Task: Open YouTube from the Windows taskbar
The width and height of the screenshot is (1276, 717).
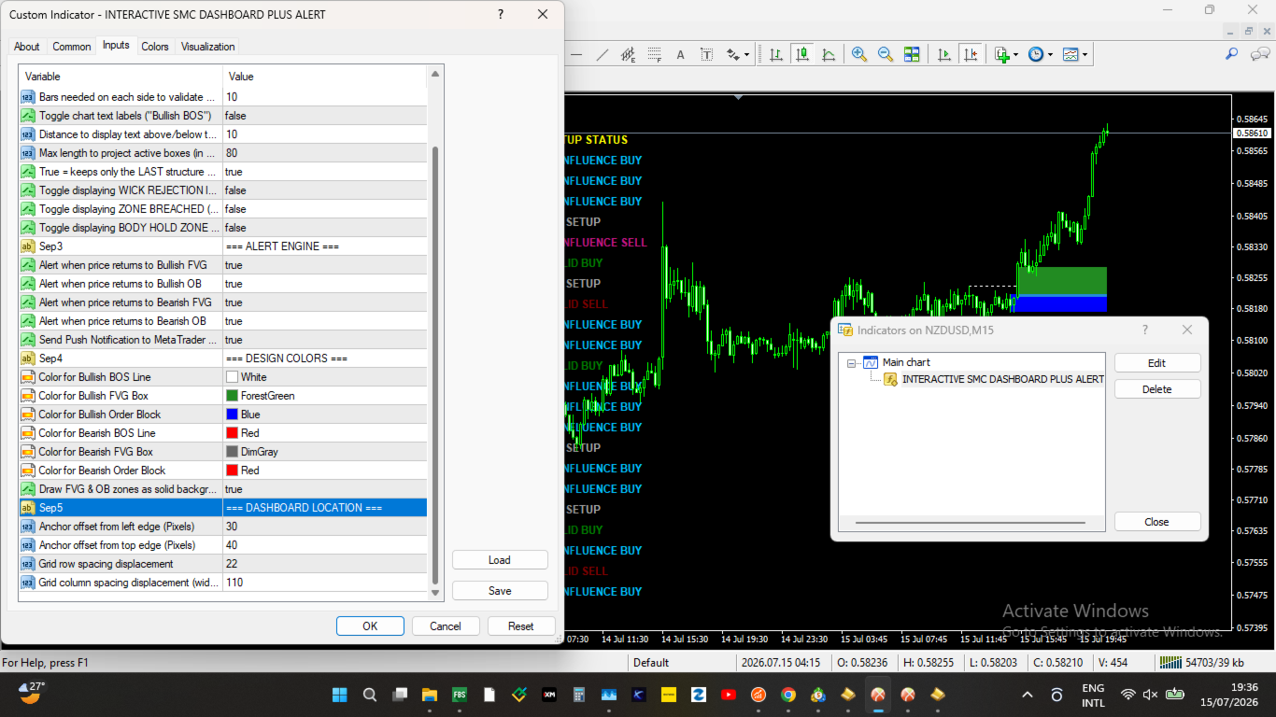Action: [x=728, y=695]
